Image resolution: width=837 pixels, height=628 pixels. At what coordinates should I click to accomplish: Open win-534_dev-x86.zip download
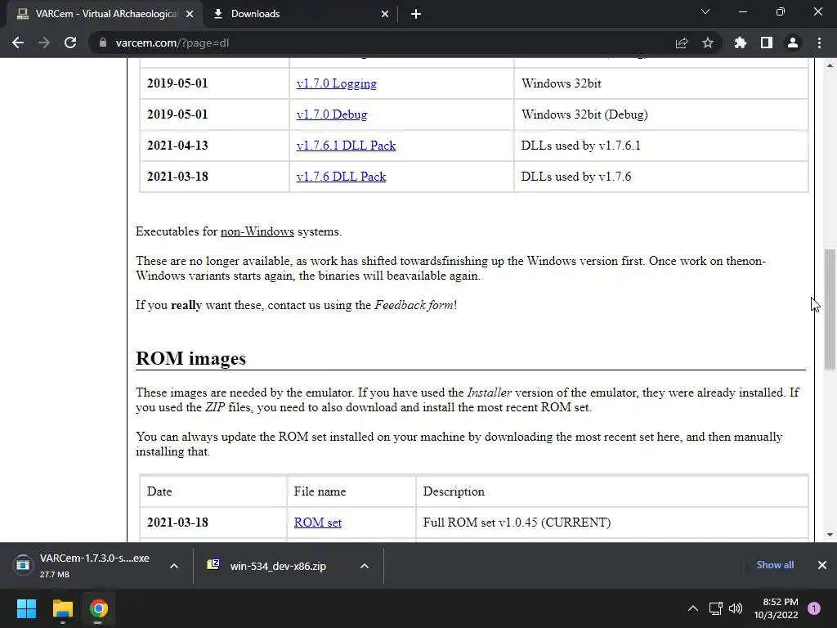click(x=278, y=566)
